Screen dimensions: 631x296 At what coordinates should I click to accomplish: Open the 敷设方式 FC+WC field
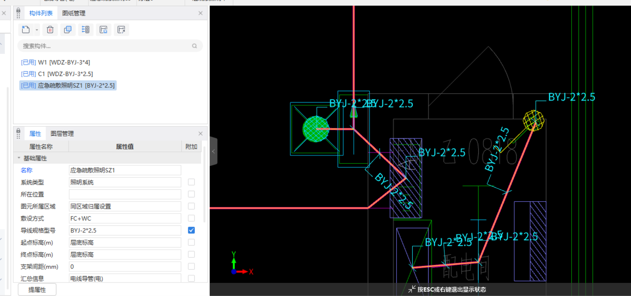125,218
